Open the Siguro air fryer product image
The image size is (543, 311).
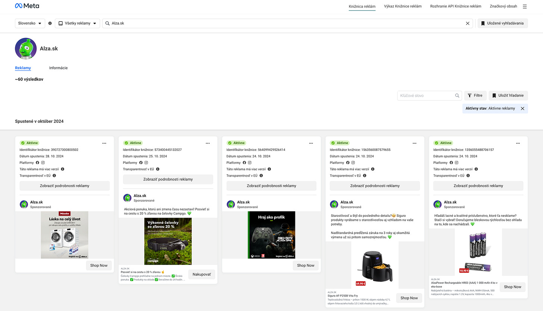375,265
